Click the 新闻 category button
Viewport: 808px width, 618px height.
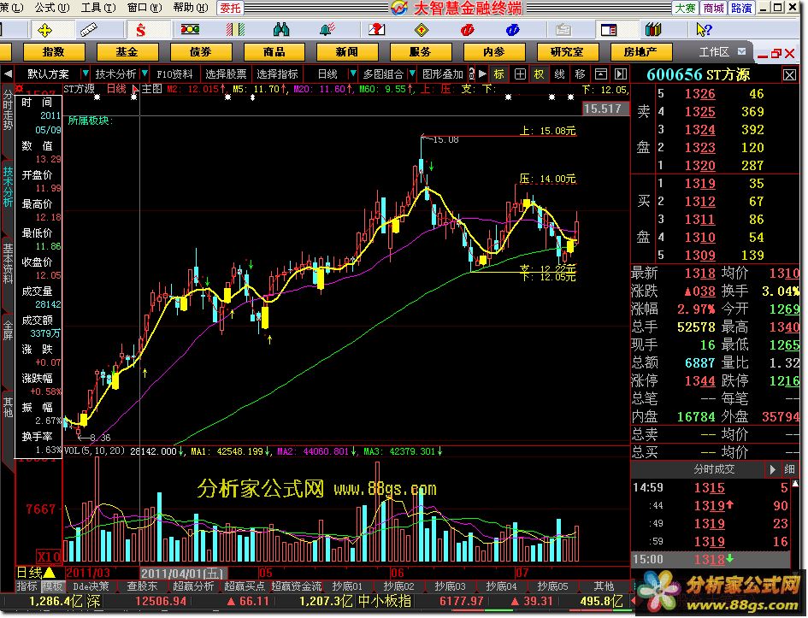(347, 52)
